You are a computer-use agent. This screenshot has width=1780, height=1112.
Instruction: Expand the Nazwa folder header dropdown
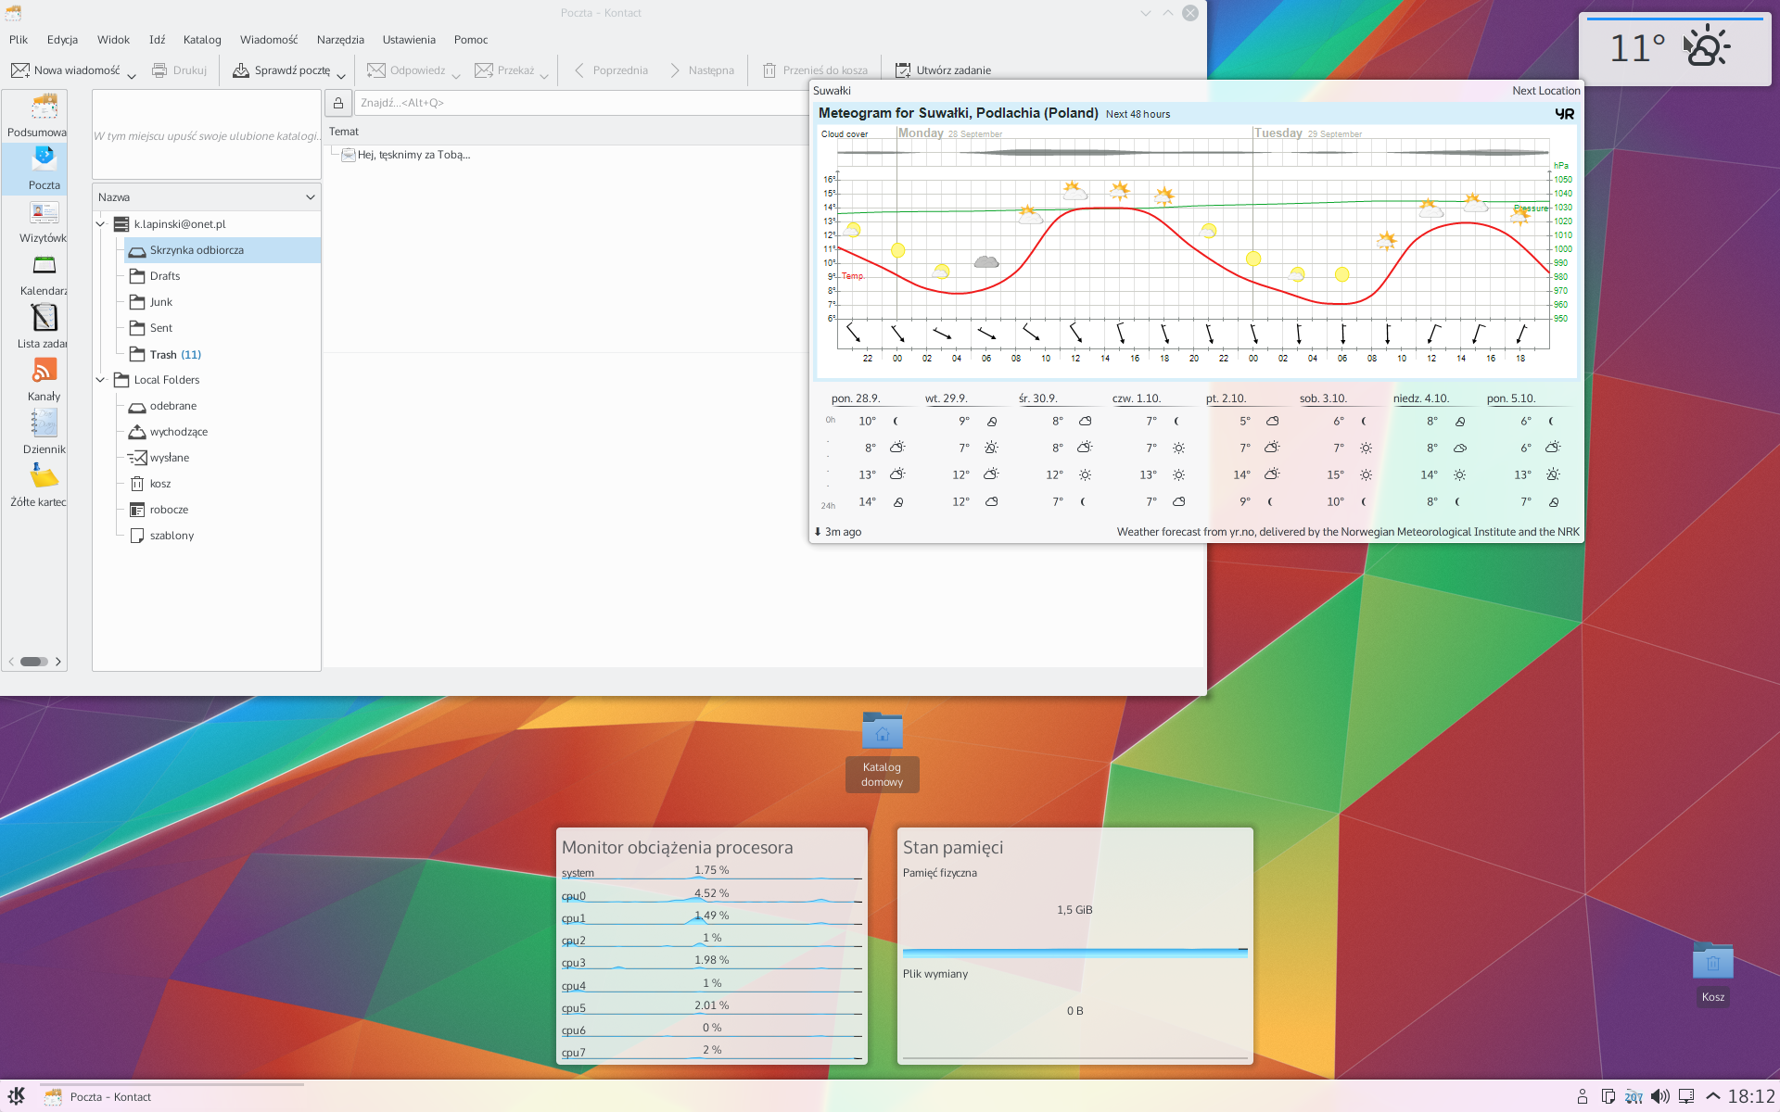(311, 197)
